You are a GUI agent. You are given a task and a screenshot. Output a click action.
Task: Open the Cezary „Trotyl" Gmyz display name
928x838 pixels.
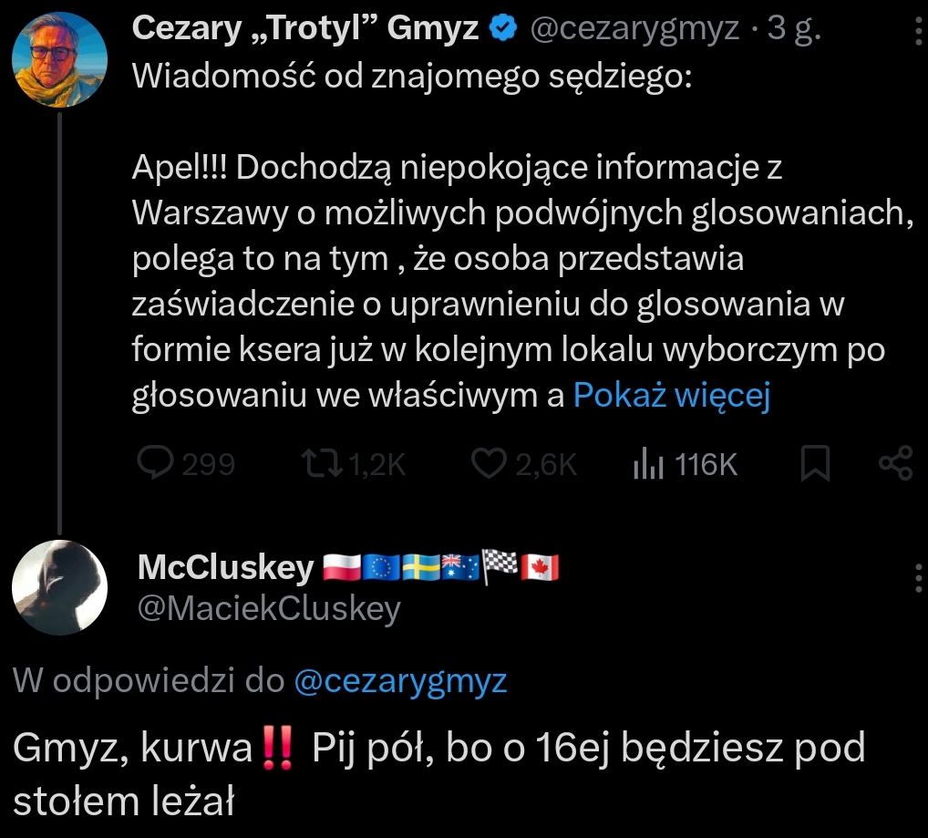tap(305, 29)
